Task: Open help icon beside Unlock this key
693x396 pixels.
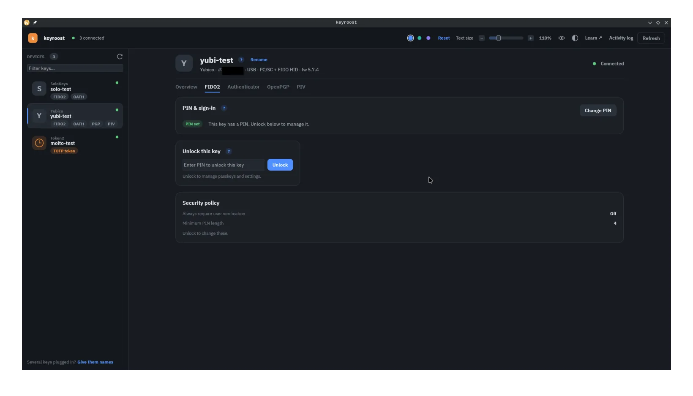Action: (x=229, y=152)
